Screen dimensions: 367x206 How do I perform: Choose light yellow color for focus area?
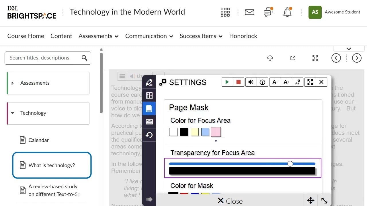tap(195, 132)
